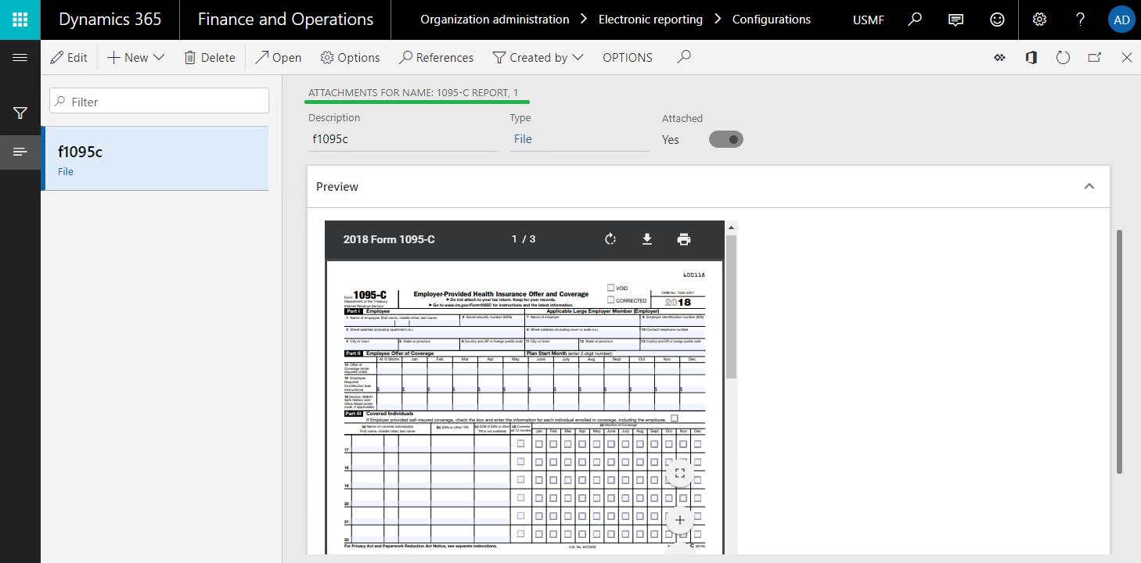
Task: Open the app launcher waffle icon
Action: [20, 20]
